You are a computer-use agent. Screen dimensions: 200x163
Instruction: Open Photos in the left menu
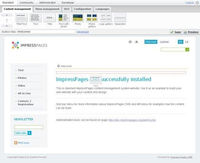(22, 78)
